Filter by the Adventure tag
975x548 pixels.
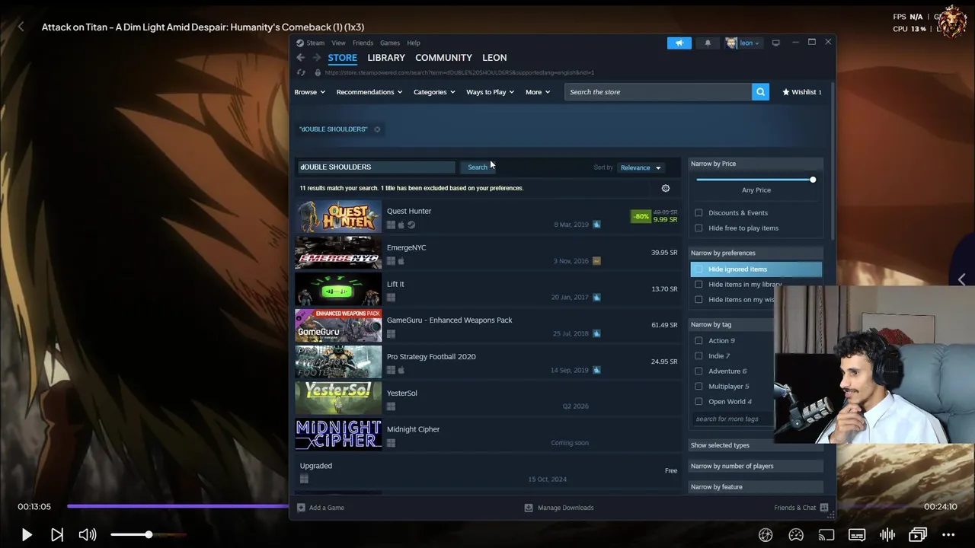(x=698, y=371)
